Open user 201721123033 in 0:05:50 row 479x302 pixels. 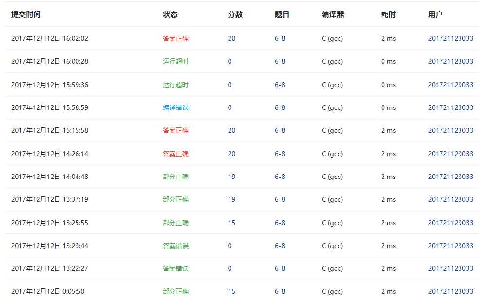(451, 291)
